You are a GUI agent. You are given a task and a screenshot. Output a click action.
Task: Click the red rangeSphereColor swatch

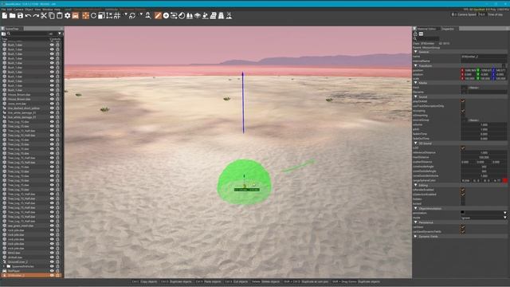coord(504,180)
